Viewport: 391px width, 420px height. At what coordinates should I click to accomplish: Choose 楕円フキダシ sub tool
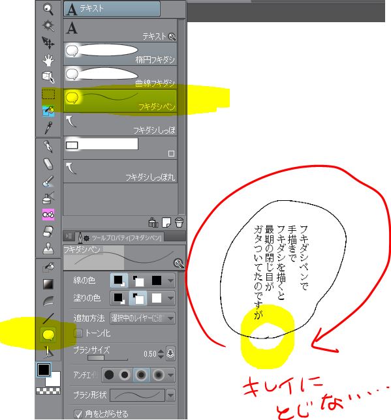click(x=120, y=54)
